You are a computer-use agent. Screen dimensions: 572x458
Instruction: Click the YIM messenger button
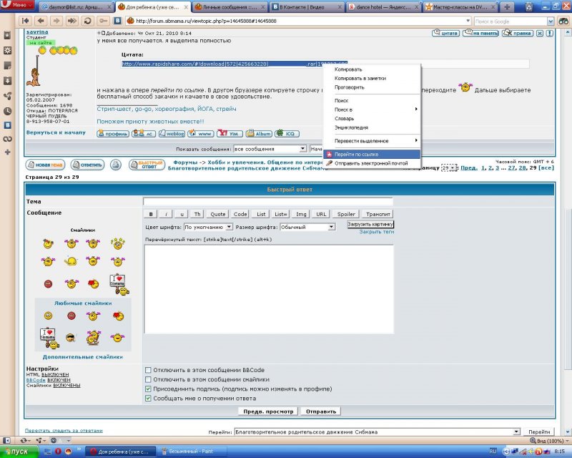click(230, 134)
